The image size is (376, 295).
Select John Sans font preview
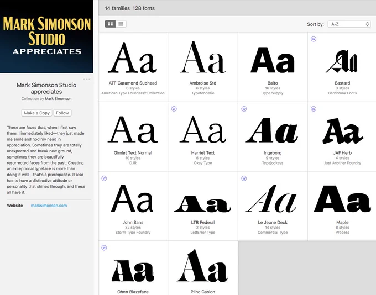[132, 198]
